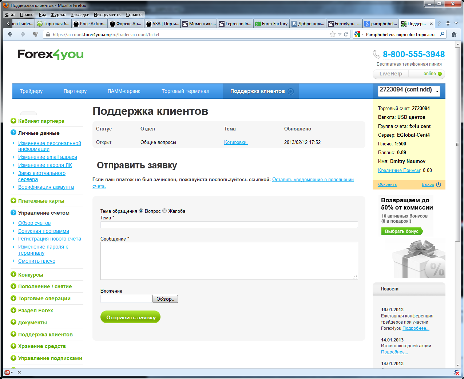Open the ПАММ-сервис navigation tab
464x379 pixels.
click(x=124, y=91)
